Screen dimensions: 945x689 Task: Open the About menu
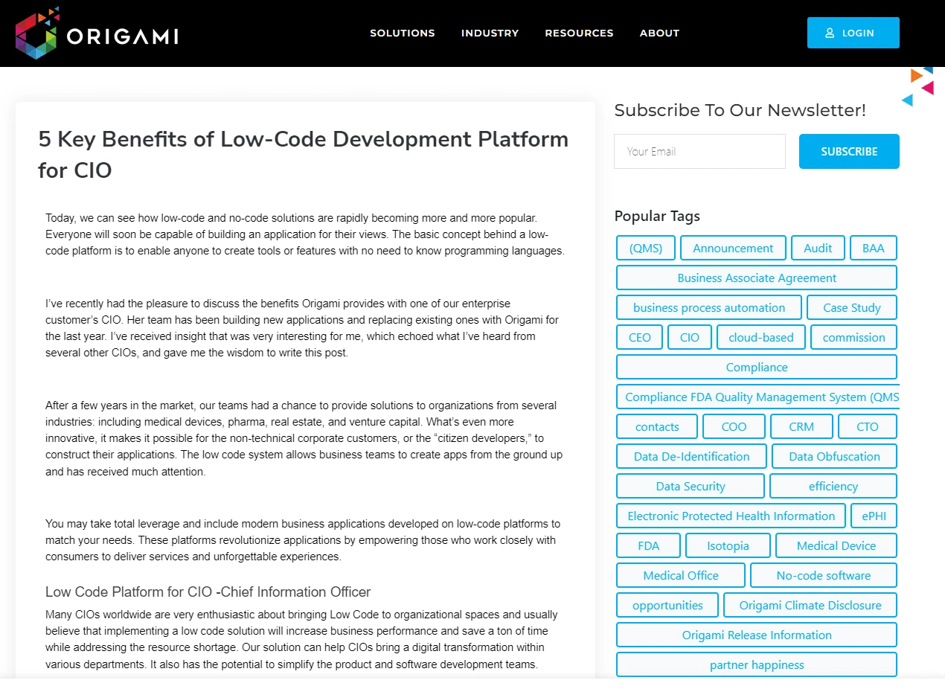point(659,33)
